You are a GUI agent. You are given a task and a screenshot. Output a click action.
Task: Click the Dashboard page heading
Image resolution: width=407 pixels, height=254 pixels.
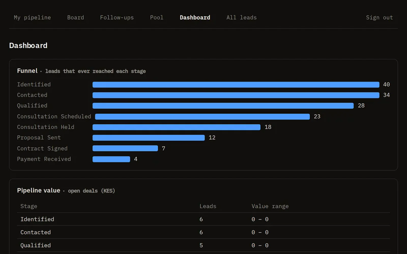[x=28, y=45]
